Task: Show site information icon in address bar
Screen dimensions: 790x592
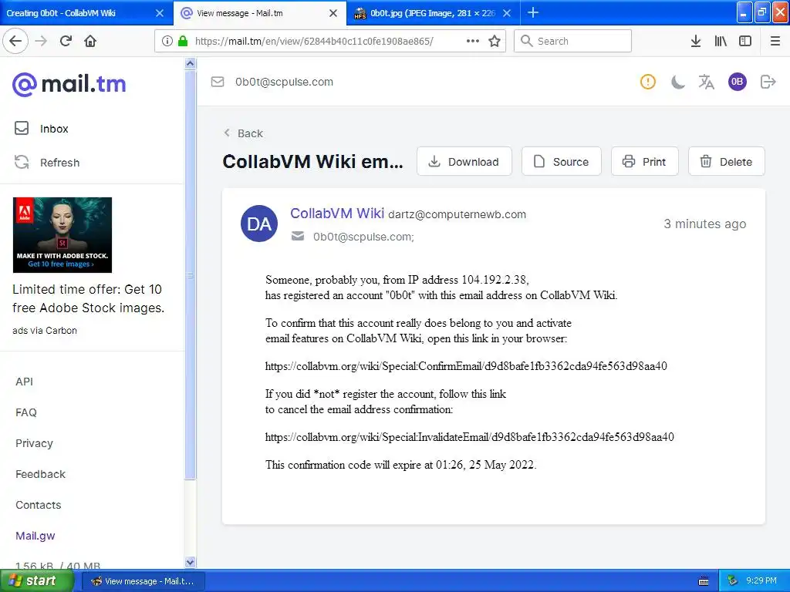Action: coord(167,41)
